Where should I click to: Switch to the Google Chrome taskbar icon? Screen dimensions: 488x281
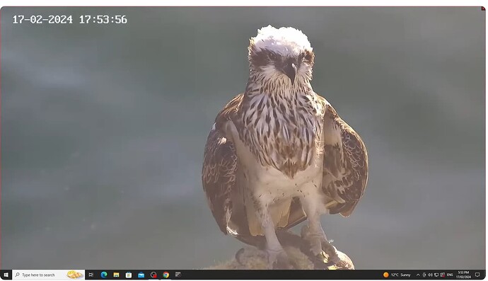166,275
